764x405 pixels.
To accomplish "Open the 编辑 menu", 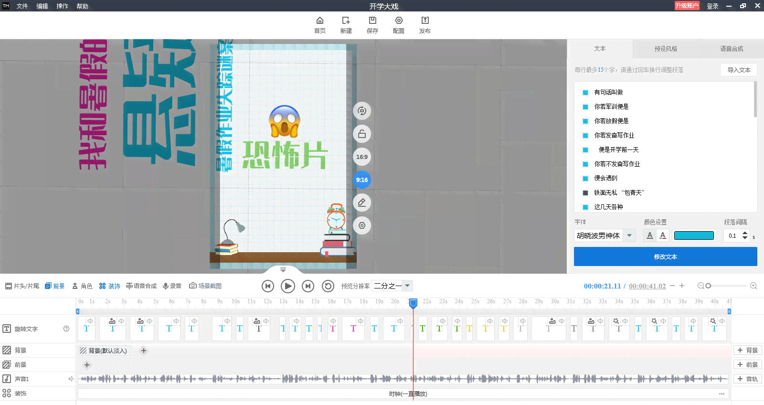I will [x=42, y=6].
